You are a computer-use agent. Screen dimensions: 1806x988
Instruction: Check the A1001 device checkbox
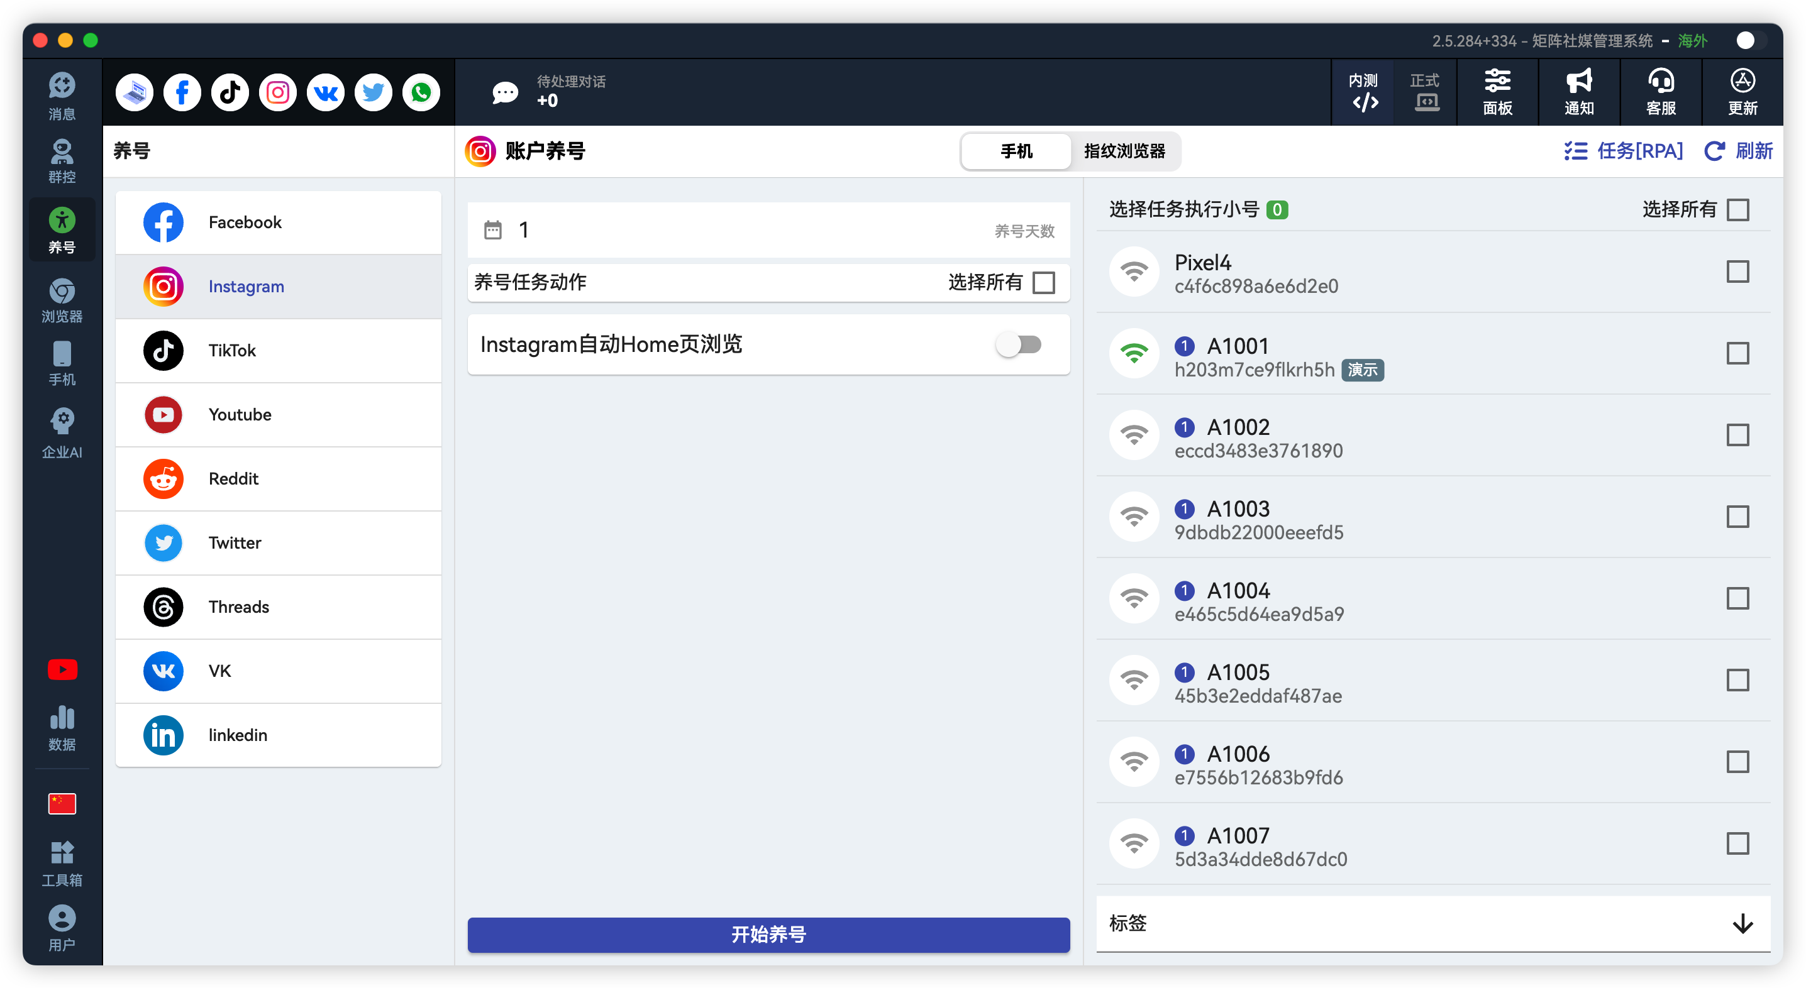[x=1737, y=353]
